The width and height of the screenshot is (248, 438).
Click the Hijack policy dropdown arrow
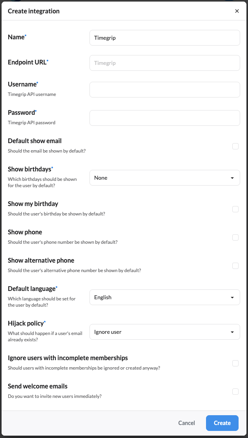232,332
